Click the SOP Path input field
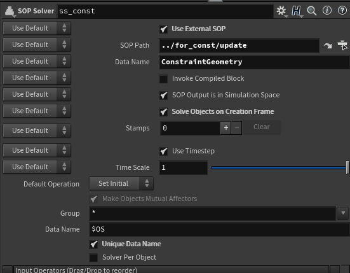The width and height of the screenshot is (350, 273). [239, 46]
